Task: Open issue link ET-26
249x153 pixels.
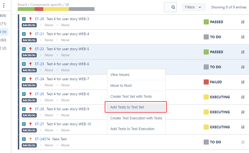Action: (x=39, y=109)
